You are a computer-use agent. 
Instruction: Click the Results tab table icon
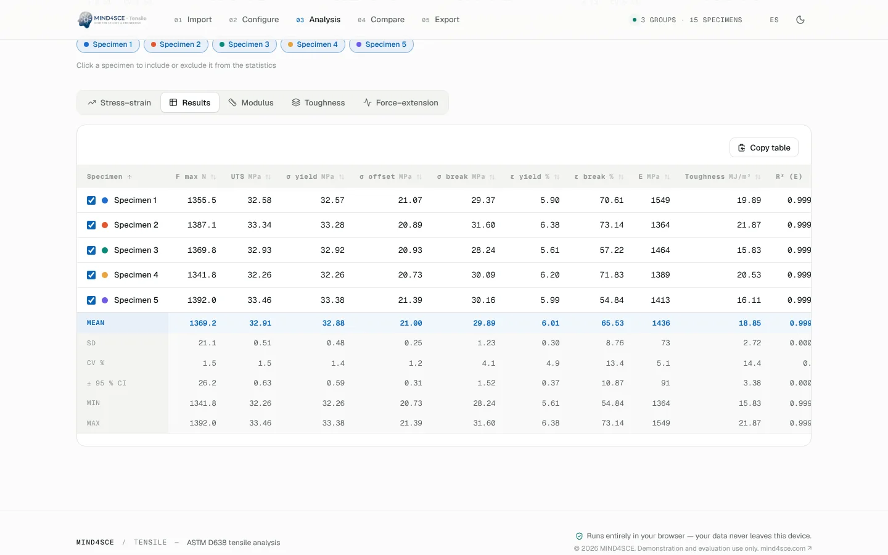173,102
